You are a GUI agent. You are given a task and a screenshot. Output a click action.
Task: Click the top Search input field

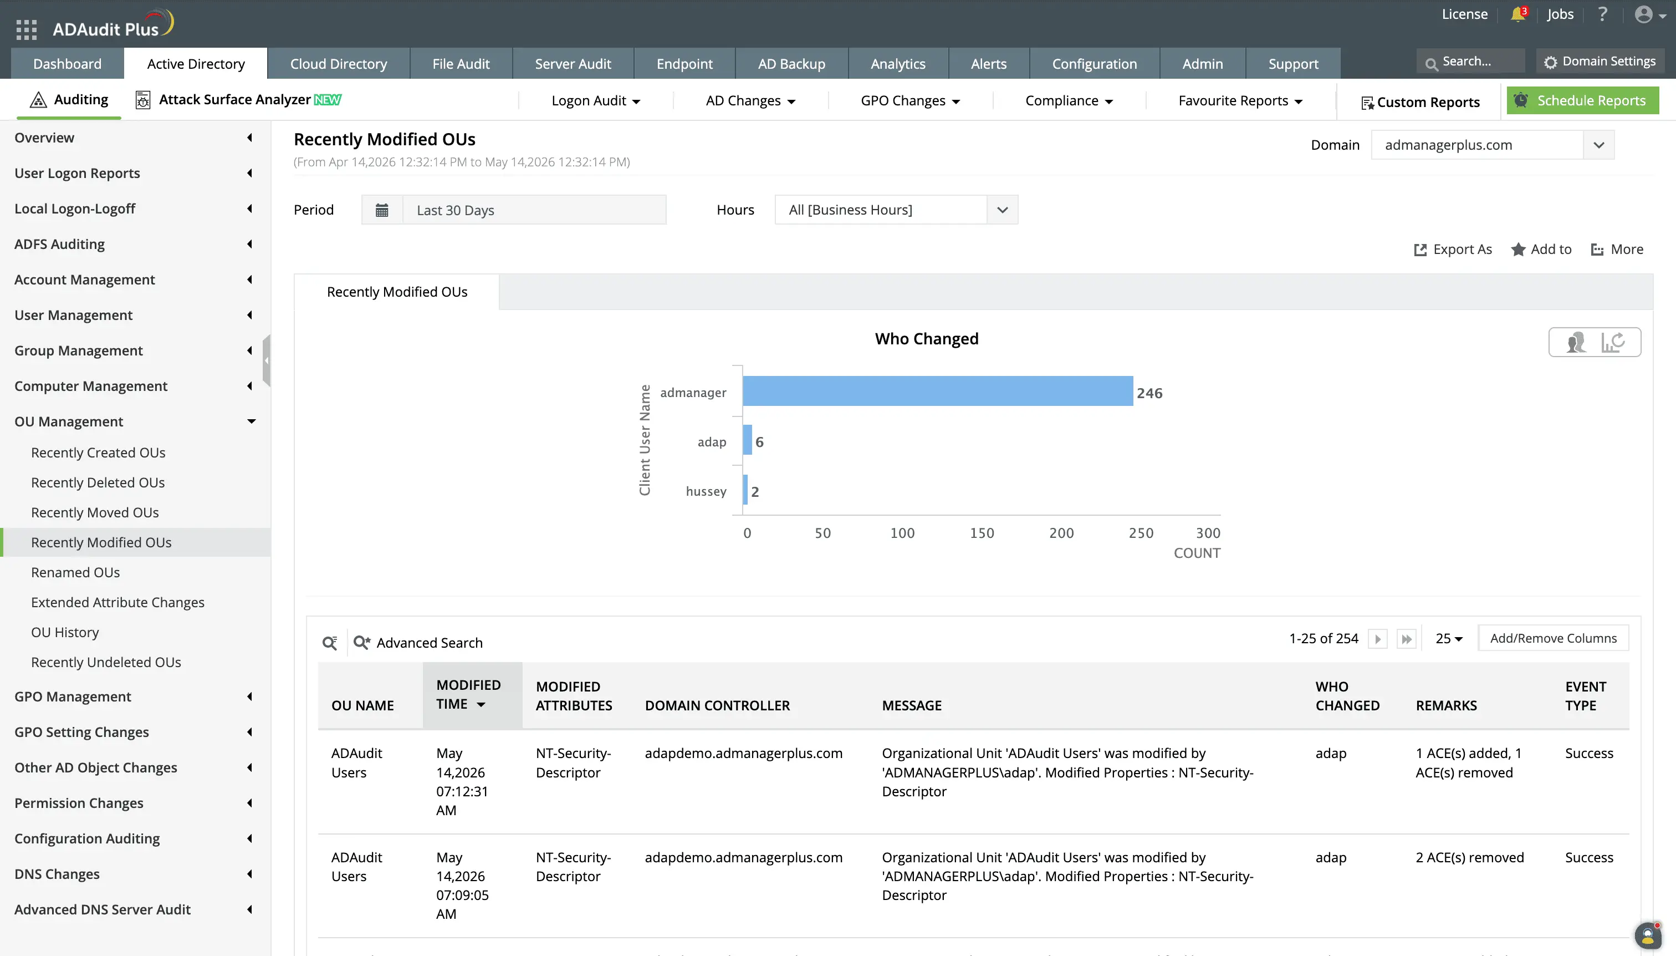coord(1470,62)
